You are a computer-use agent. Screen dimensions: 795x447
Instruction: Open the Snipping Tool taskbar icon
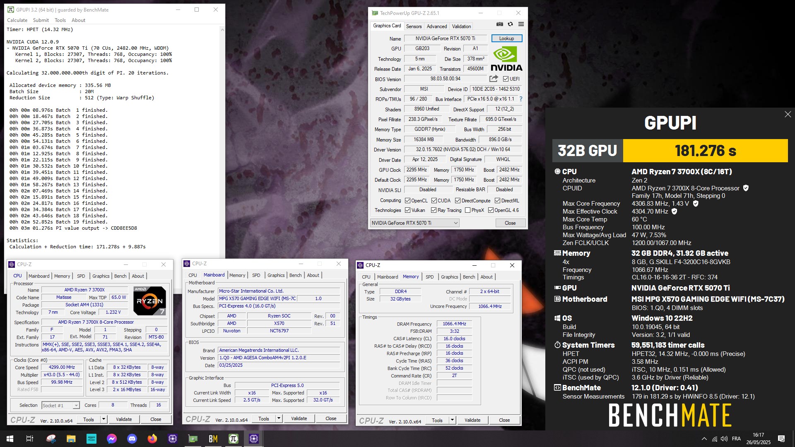coord(51,439)
